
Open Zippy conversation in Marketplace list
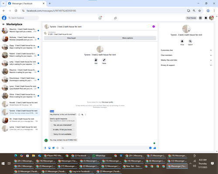(20, 47)
